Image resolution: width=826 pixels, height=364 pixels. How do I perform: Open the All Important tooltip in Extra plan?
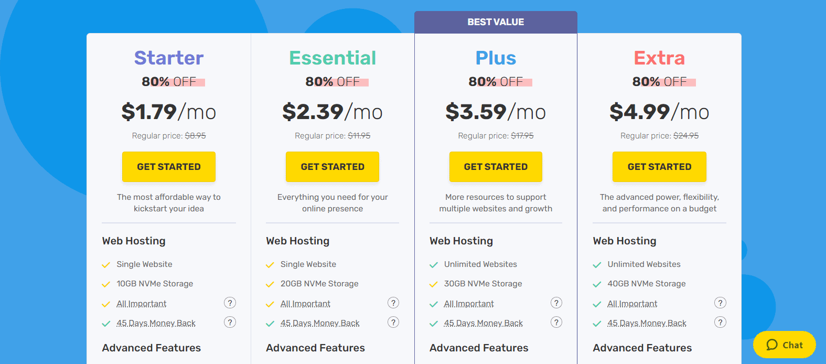721,303
